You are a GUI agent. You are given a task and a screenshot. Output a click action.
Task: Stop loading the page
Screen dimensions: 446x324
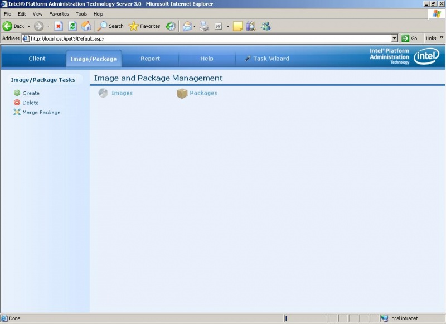[58, 26]
